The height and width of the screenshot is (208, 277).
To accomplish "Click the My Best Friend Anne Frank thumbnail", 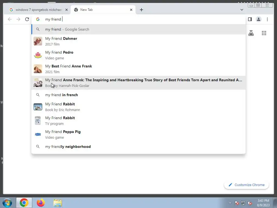I will (x=38, y=69).
